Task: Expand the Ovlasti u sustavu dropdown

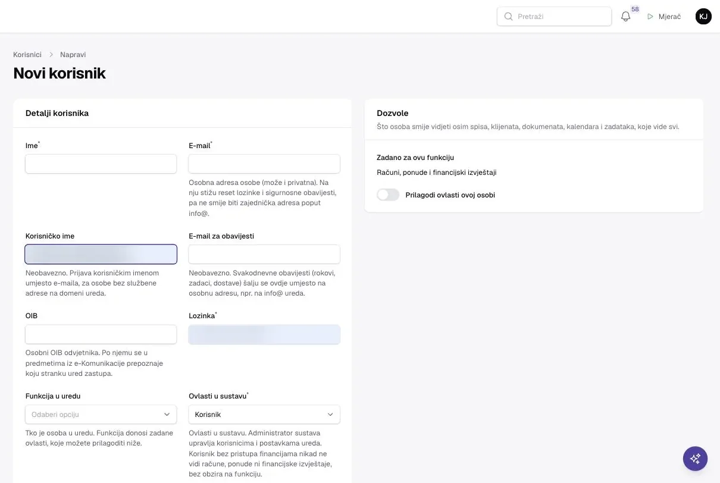Action: pyautogui.click(x=264, y=414)
